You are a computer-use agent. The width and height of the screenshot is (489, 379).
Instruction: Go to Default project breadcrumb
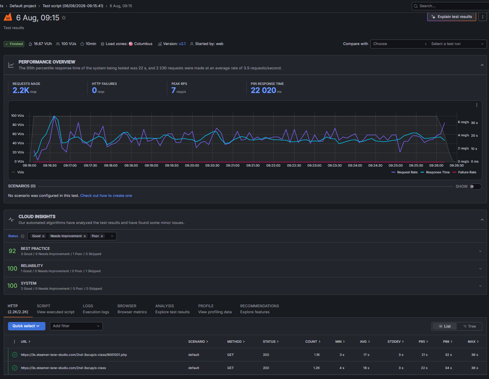click(x=23, y=6)
